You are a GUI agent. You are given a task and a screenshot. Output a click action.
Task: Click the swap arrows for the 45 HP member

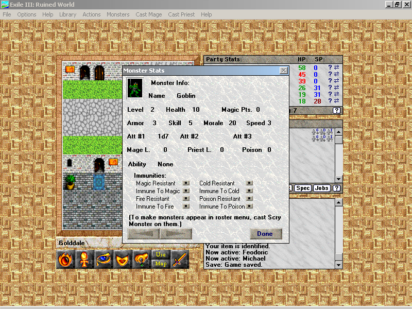tap(336, 74)
